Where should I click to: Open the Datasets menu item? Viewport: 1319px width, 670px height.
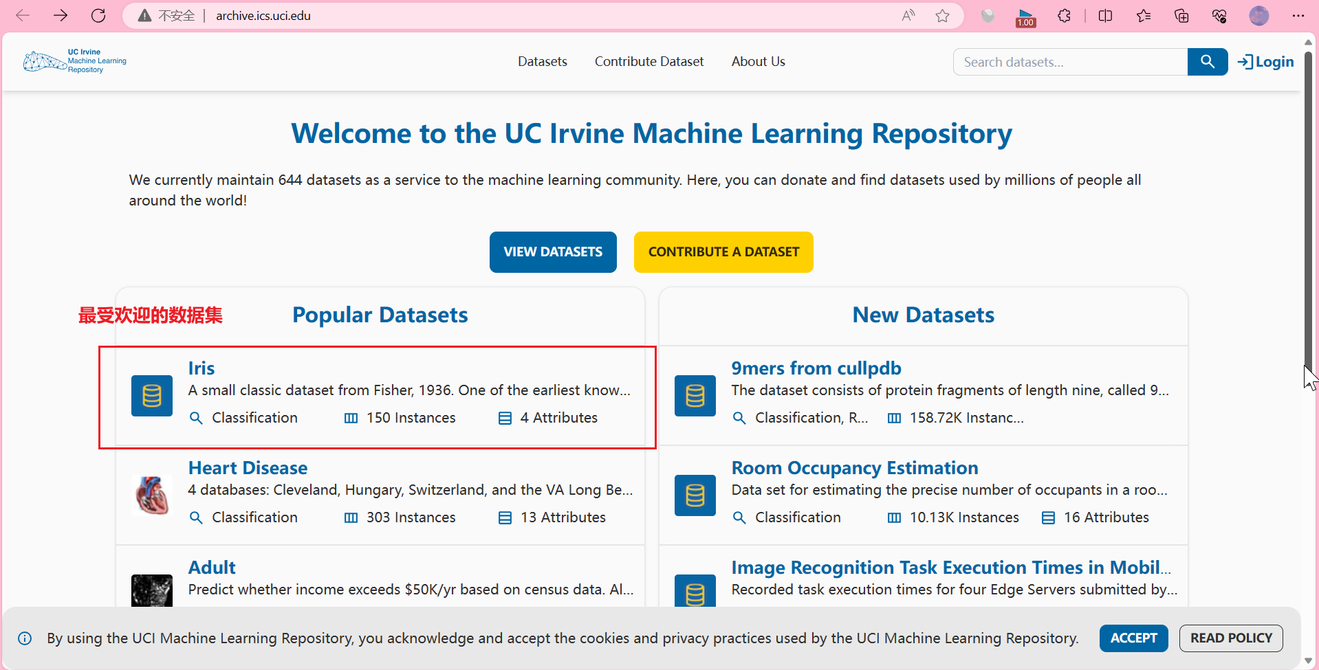tap(543, 62)
